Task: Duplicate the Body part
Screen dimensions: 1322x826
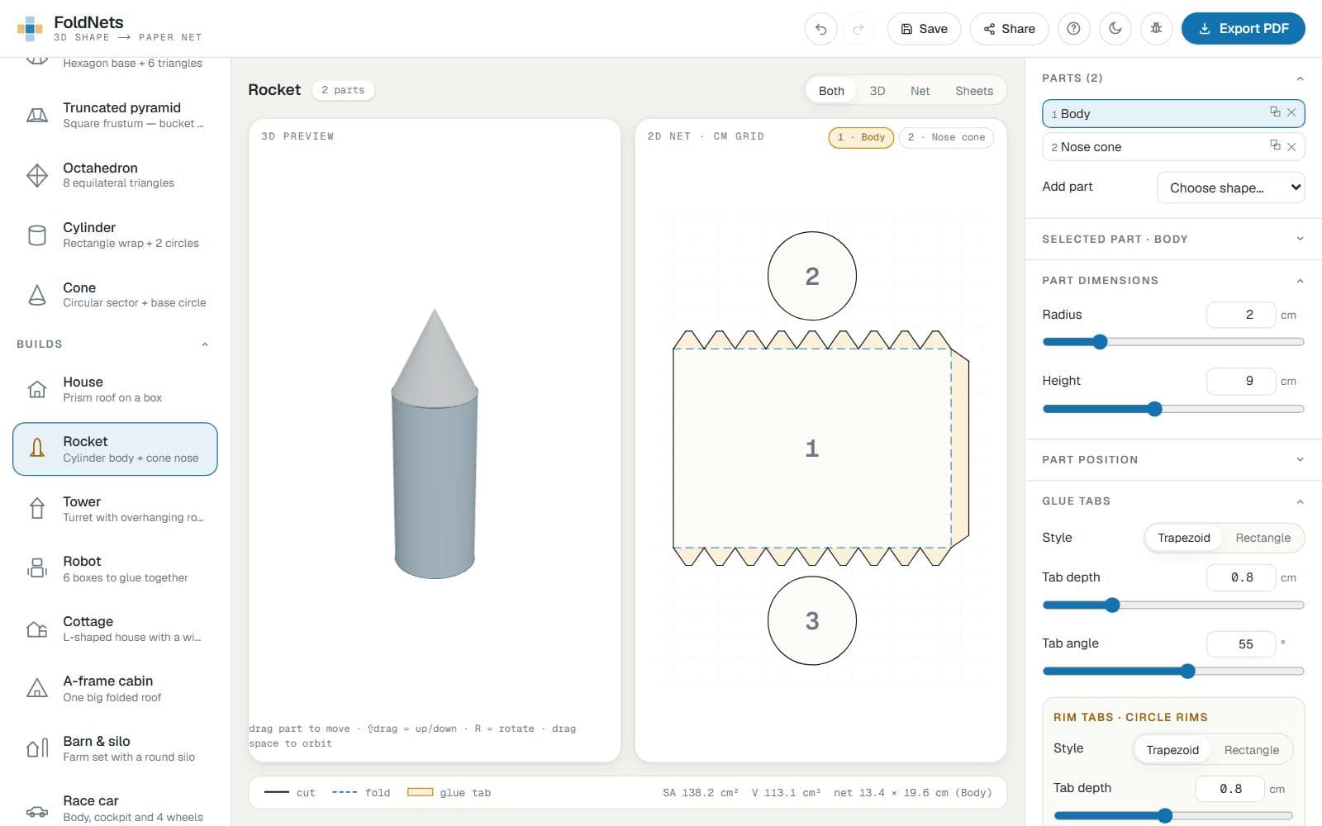Action: (x=1275, y=112)
